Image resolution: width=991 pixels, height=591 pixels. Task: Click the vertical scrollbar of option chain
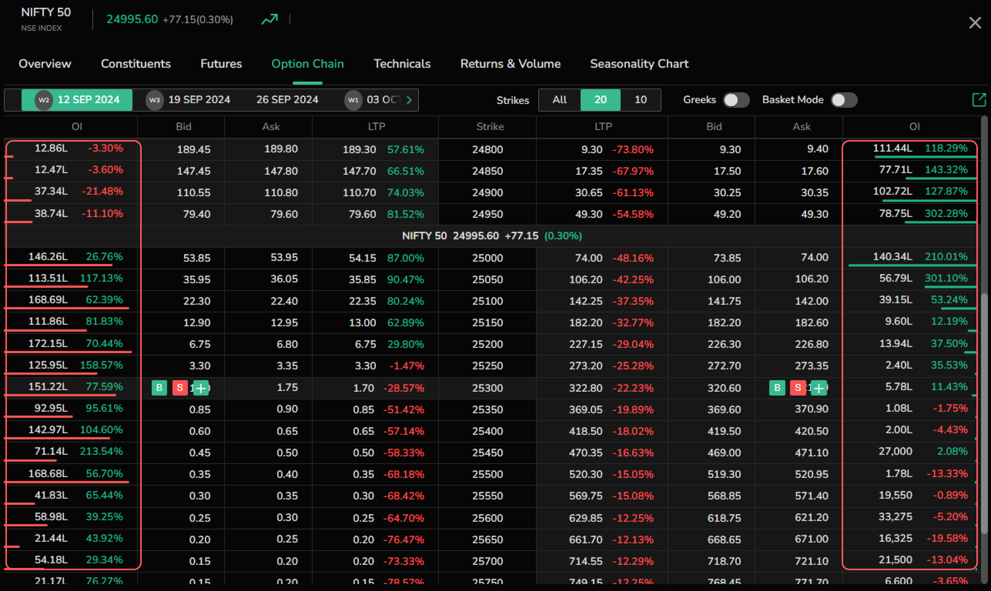pos(984,414)
